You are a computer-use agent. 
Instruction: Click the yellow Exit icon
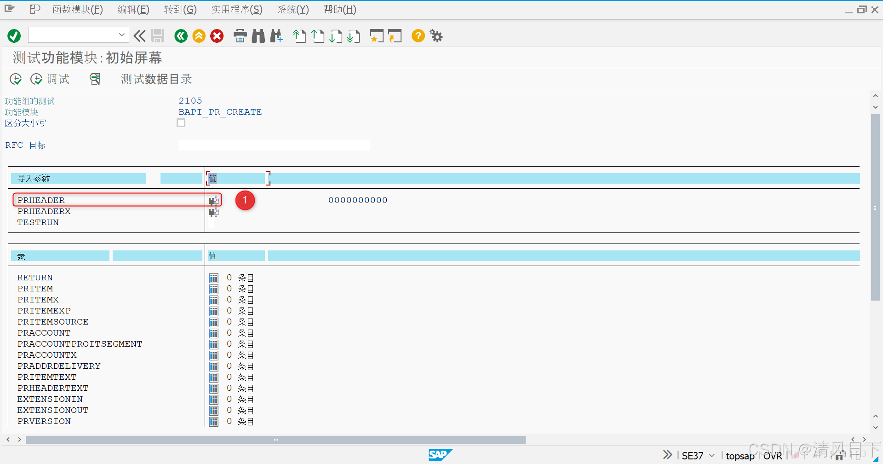[199, 36]
